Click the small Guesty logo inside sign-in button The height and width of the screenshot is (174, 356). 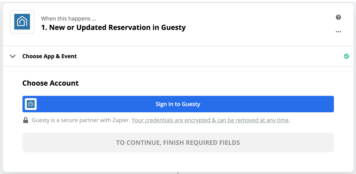(x=31, y=104)
